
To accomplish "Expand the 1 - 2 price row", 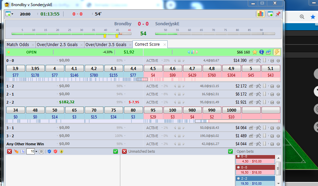I will tap(272, 86).
